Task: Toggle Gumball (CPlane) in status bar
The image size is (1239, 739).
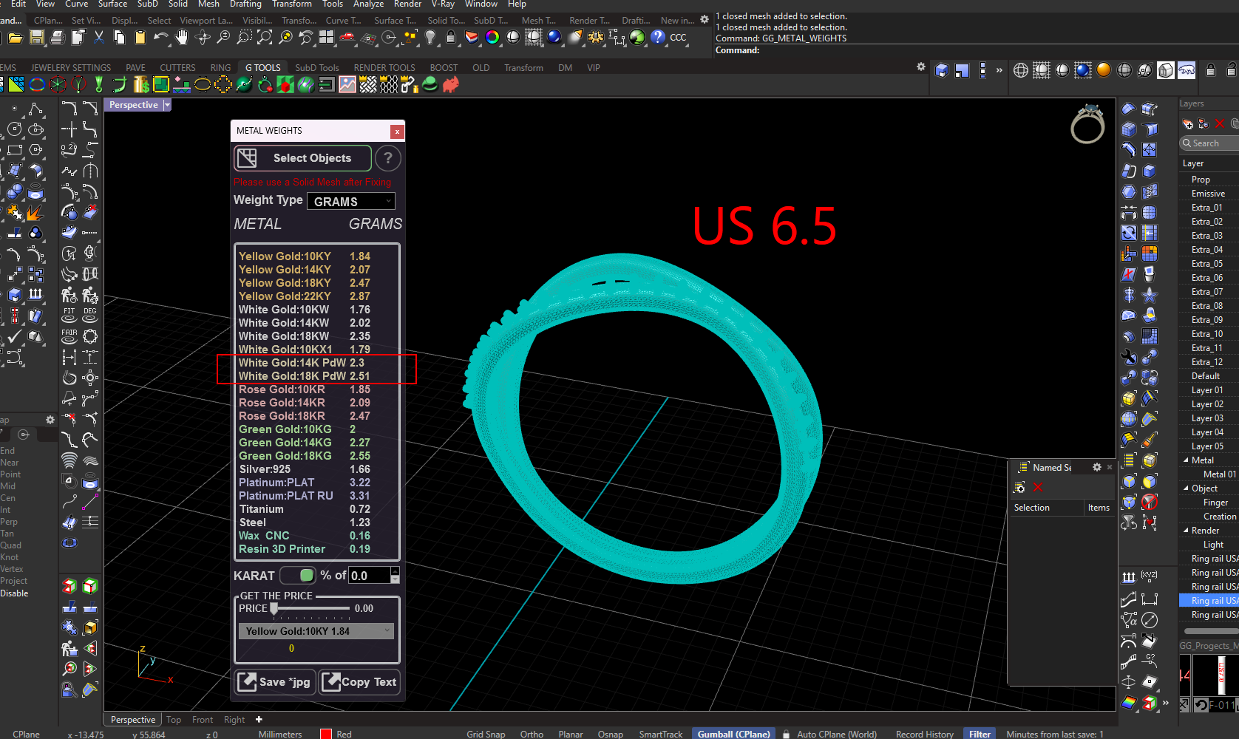Action: (x=734, y=734)
